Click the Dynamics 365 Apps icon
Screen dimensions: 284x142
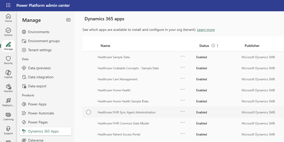(x=24, y=131)
